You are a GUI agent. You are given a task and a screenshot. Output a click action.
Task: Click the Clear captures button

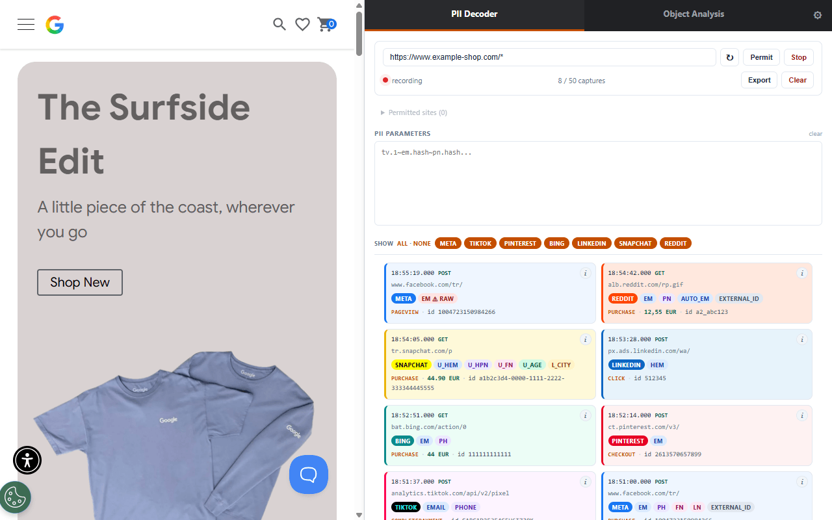pos(798,80)
